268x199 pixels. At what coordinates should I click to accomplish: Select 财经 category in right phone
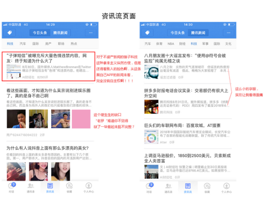point(182,44)
